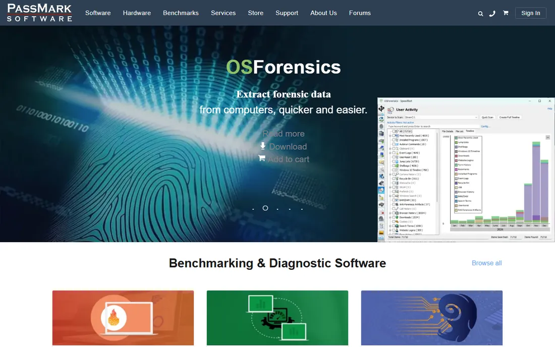The image size is (555, 347).
Task: Click the Help link in OSForensics window
Action: pyautogui.click(x=549, y=108)
